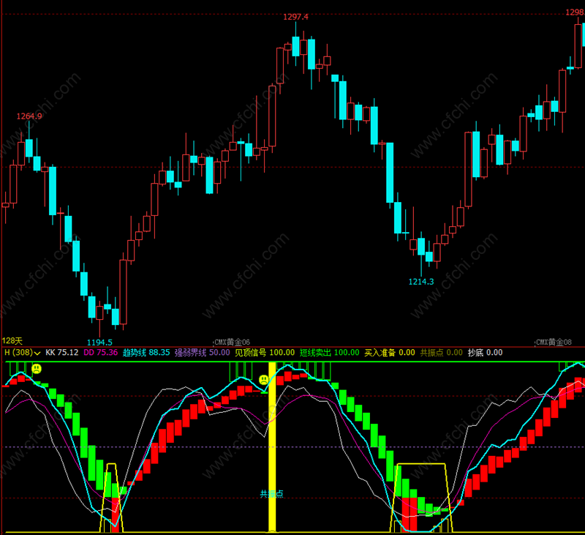
Task: Click the 共振点 label on the yellow bar
Action: [x=271, y=494]
